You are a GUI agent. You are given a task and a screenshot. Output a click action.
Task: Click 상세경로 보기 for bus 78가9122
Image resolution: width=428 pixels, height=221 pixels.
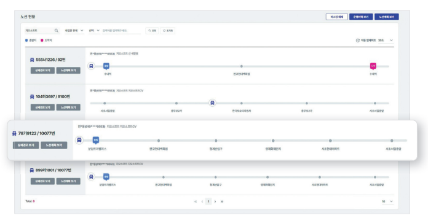point(26,145)
